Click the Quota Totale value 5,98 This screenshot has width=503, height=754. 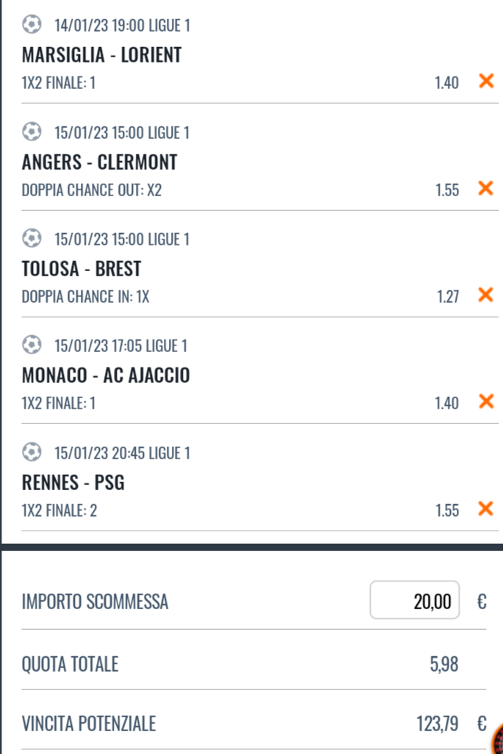click(444, 665)
